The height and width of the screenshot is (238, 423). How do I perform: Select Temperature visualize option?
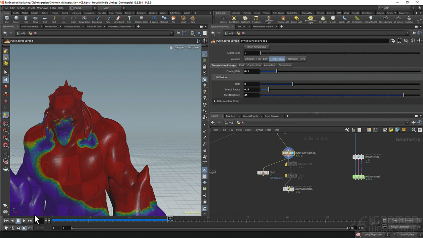[277, 59]
